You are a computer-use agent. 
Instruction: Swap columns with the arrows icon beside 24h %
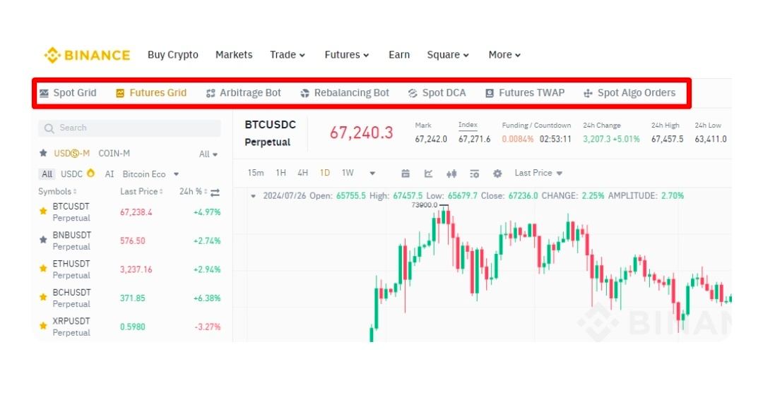(x=215, y=193)
